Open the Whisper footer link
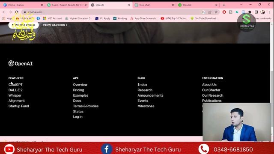 pyautogui.click(x=15, y=95)
